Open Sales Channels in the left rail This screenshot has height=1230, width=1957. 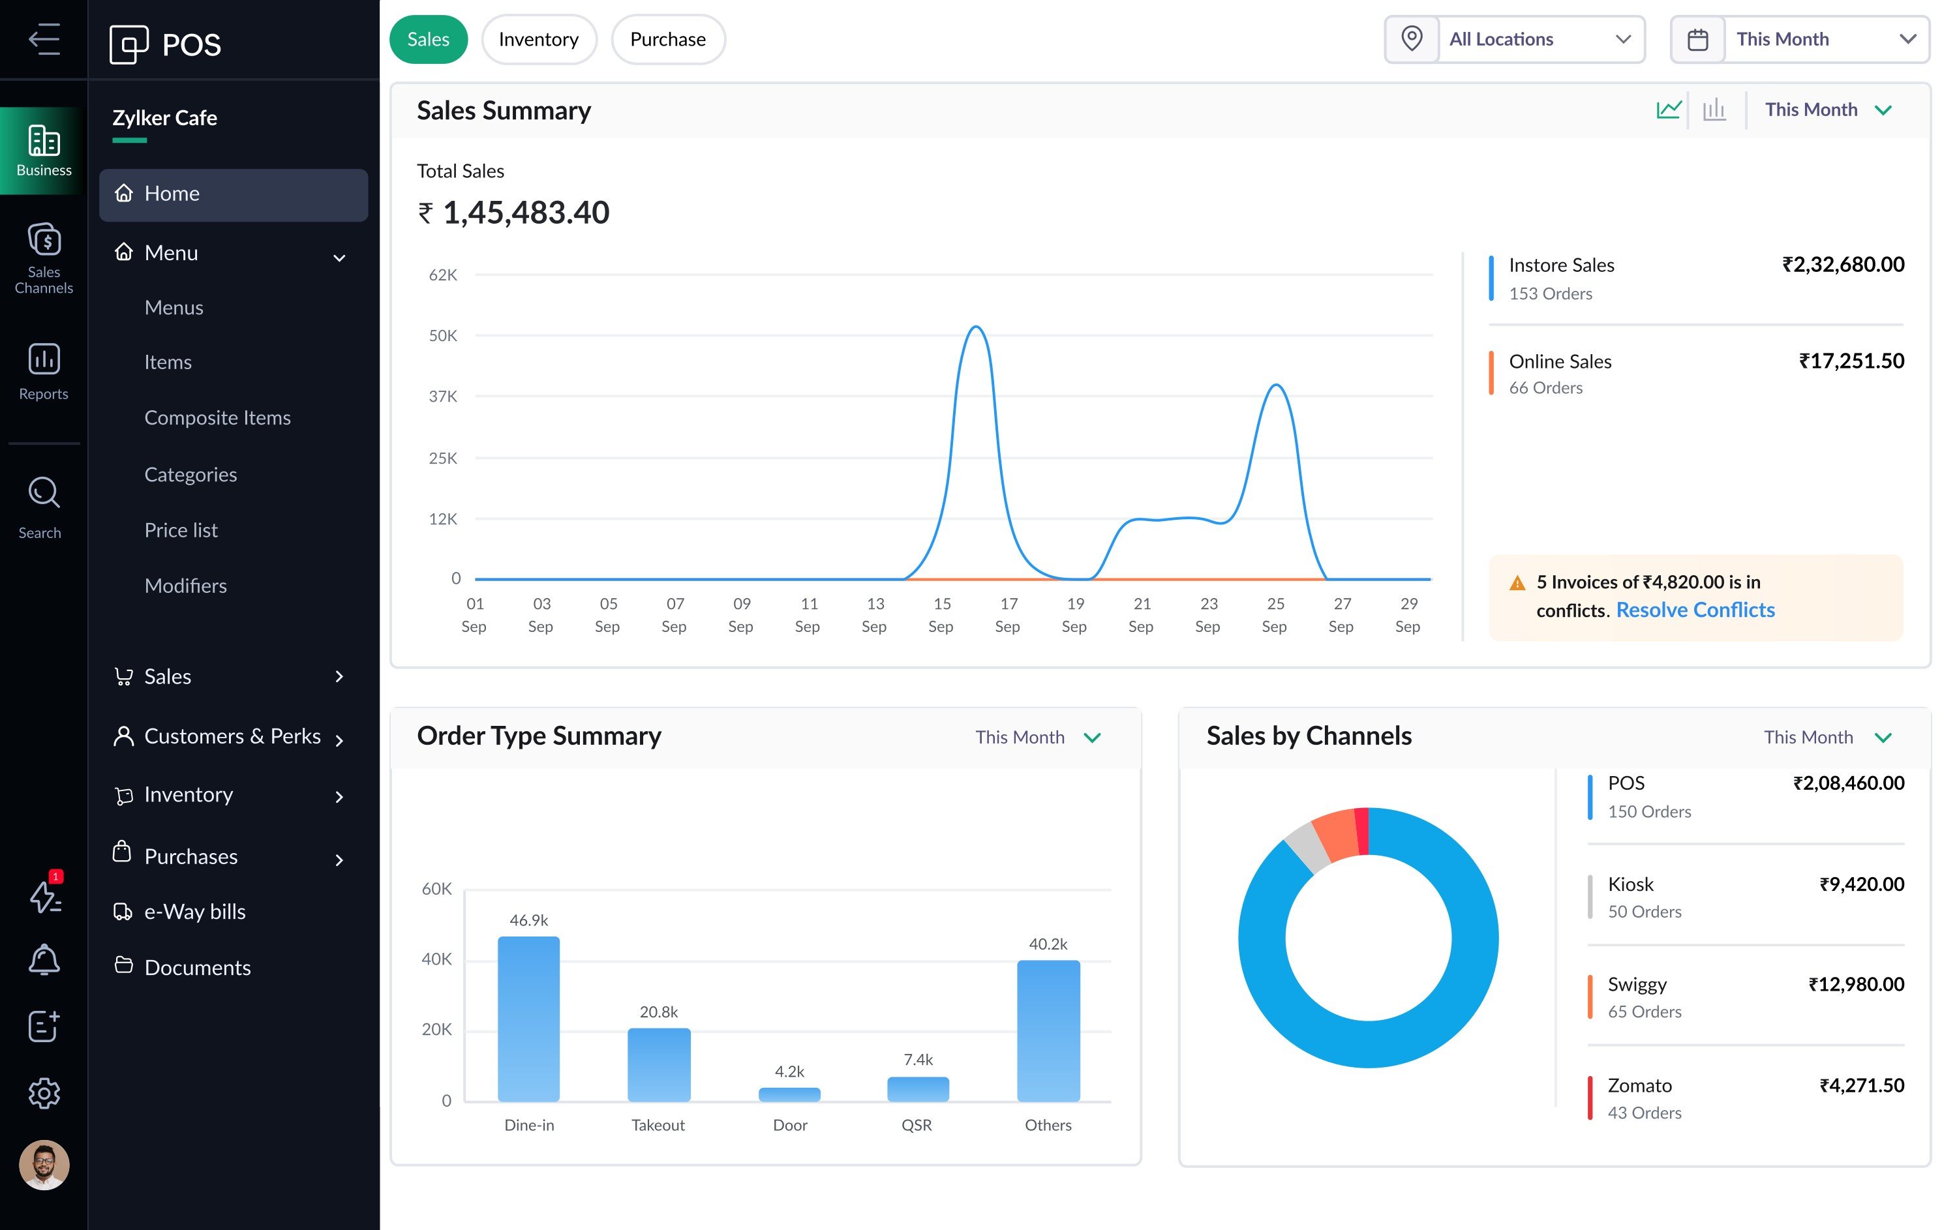coord(44,258)
